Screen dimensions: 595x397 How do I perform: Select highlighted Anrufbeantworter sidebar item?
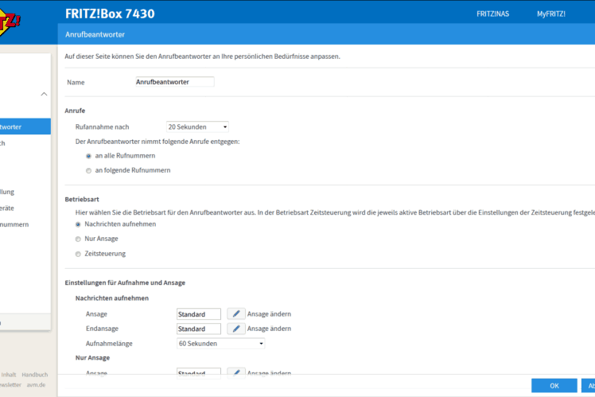pos(25,126)
